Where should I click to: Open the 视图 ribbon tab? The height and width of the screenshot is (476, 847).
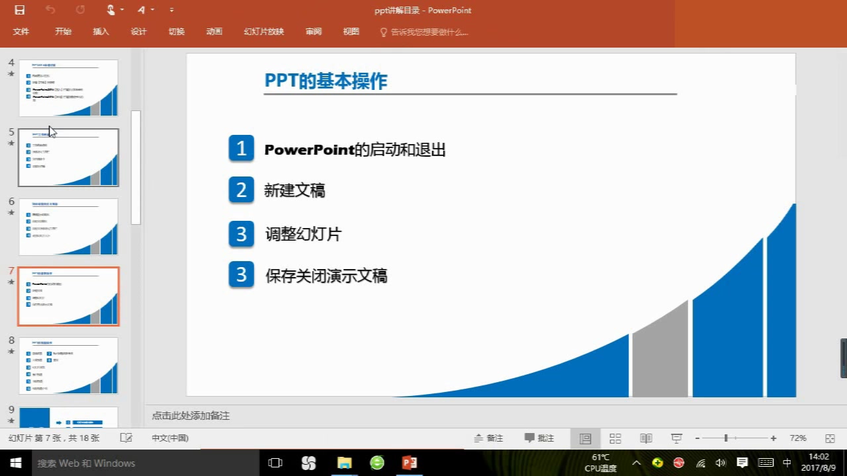click(351, 31)
